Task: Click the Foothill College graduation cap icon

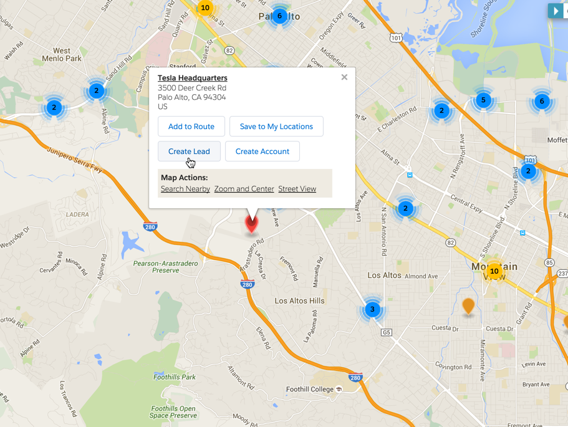Action: coord(339,390)
